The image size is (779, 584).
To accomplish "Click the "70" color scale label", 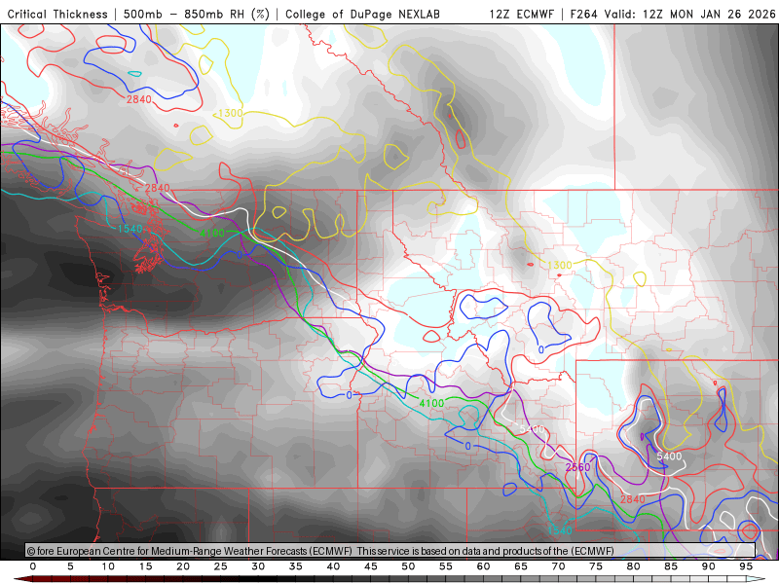I will pyautogui.click(x=558, y=566).
